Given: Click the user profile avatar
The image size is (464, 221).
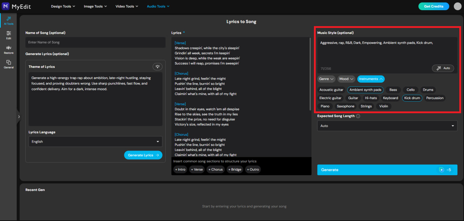Looking at the screenshot, I should [457, 6].
